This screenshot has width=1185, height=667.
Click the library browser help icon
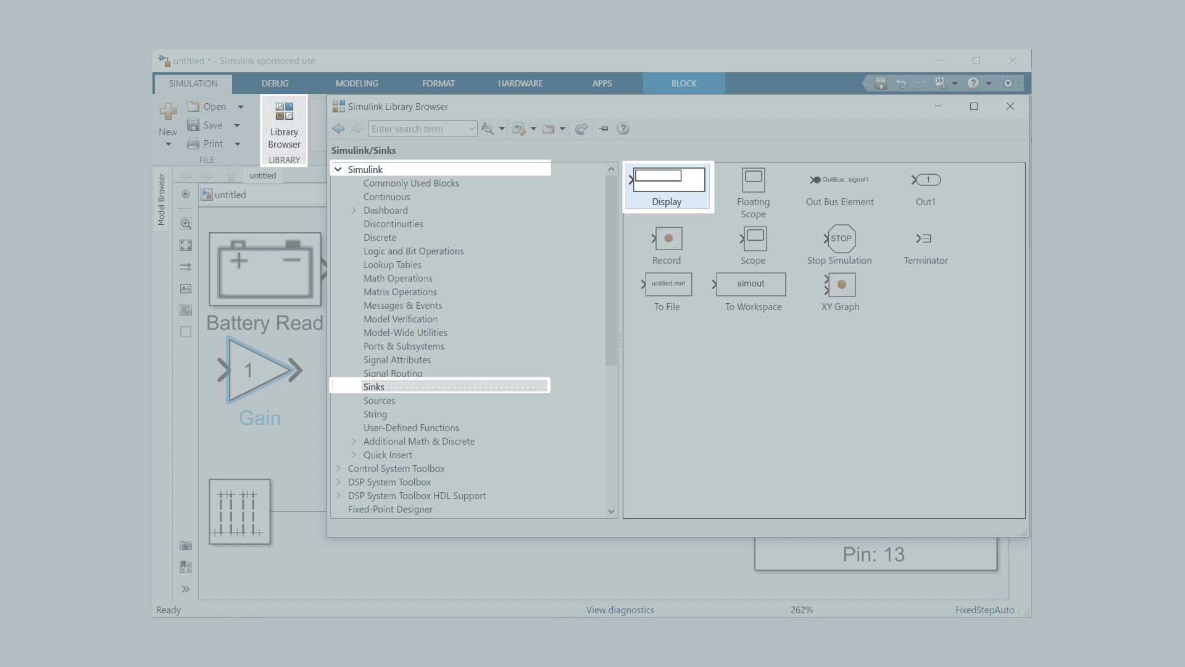pos(623,128)
